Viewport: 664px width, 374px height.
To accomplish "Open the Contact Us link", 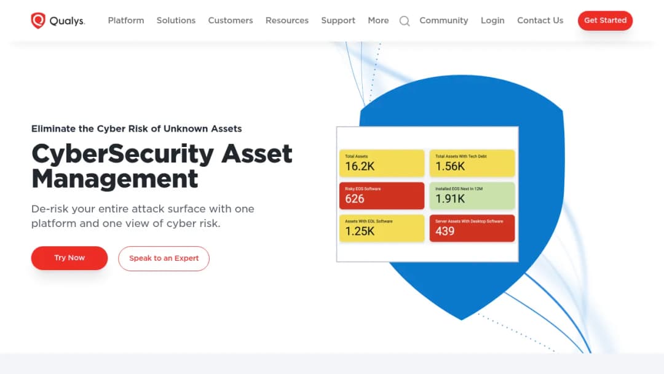I will [540, 20].
